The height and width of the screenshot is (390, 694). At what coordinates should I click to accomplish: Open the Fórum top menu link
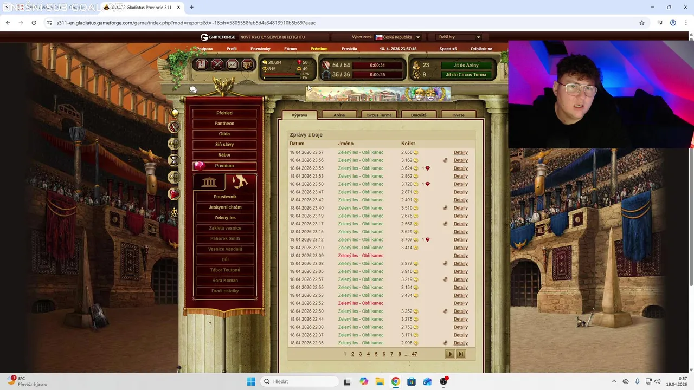pos(291,49)
